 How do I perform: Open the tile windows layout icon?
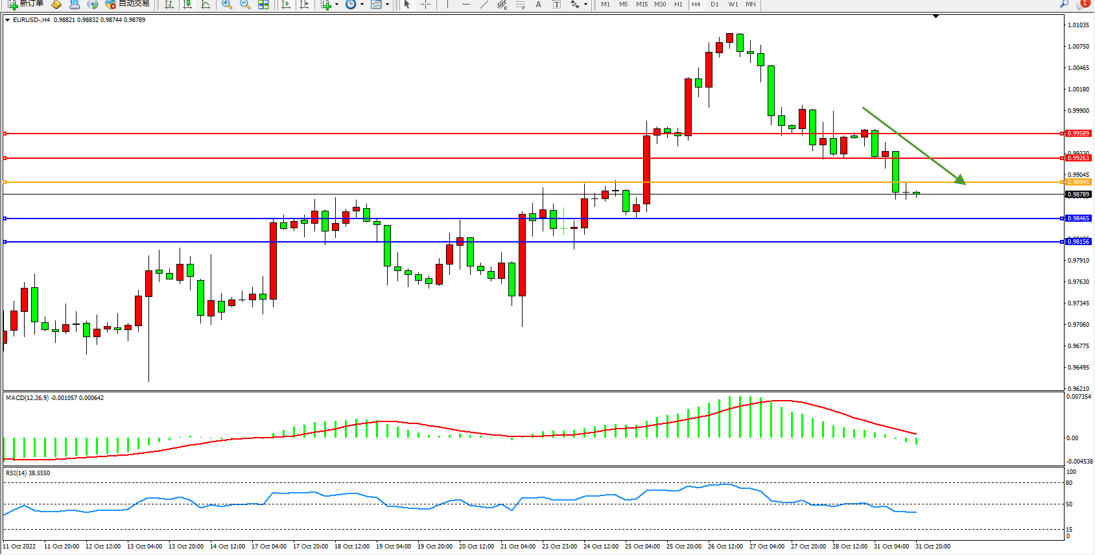tap(263, 5)
